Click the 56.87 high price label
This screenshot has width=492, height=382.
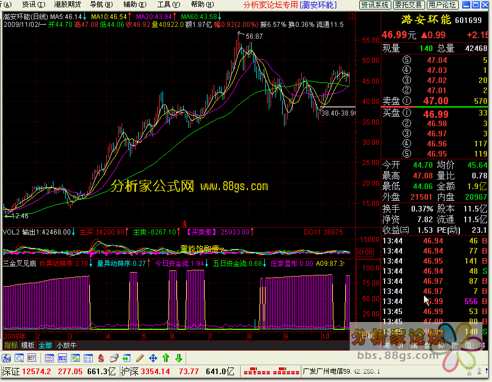254,36
